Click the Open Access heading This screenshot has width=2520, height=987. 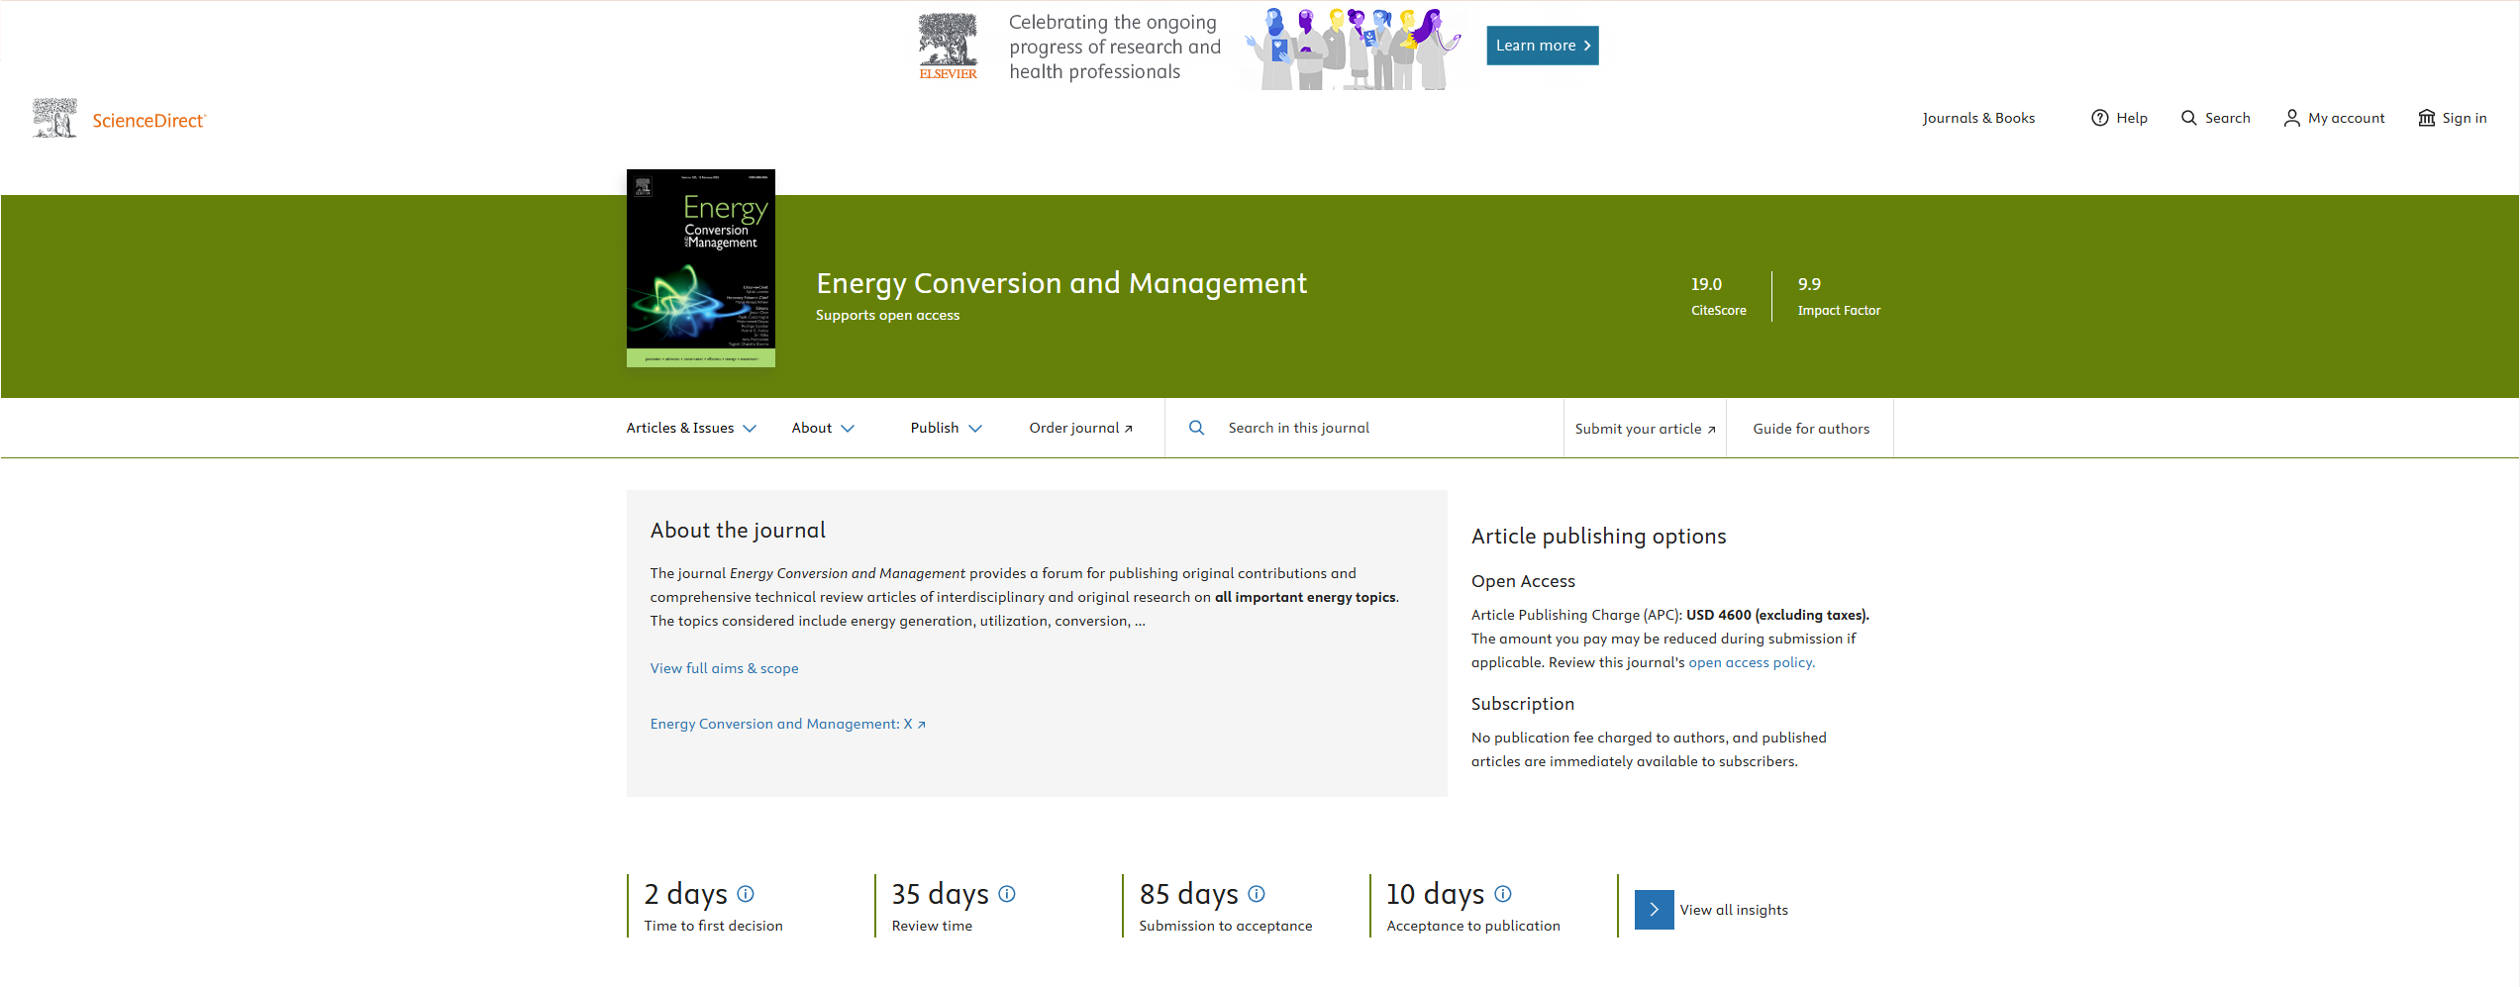(1523, 581)
